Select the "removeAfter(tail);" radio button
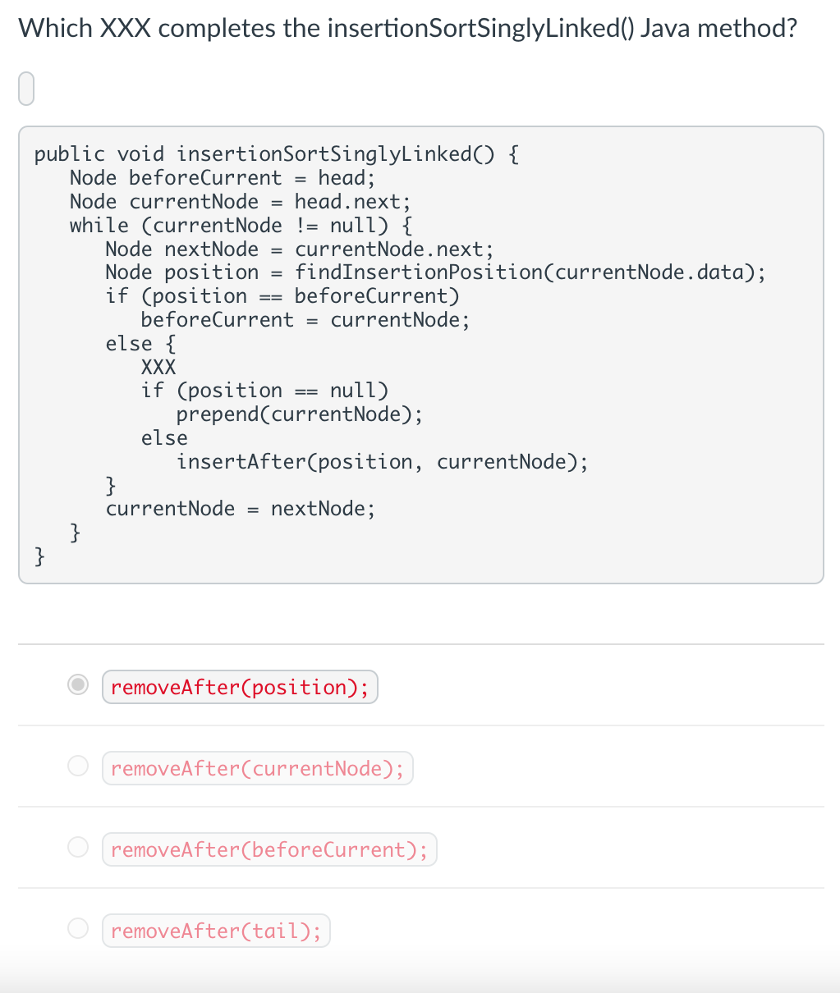 (x=77, y=927)
